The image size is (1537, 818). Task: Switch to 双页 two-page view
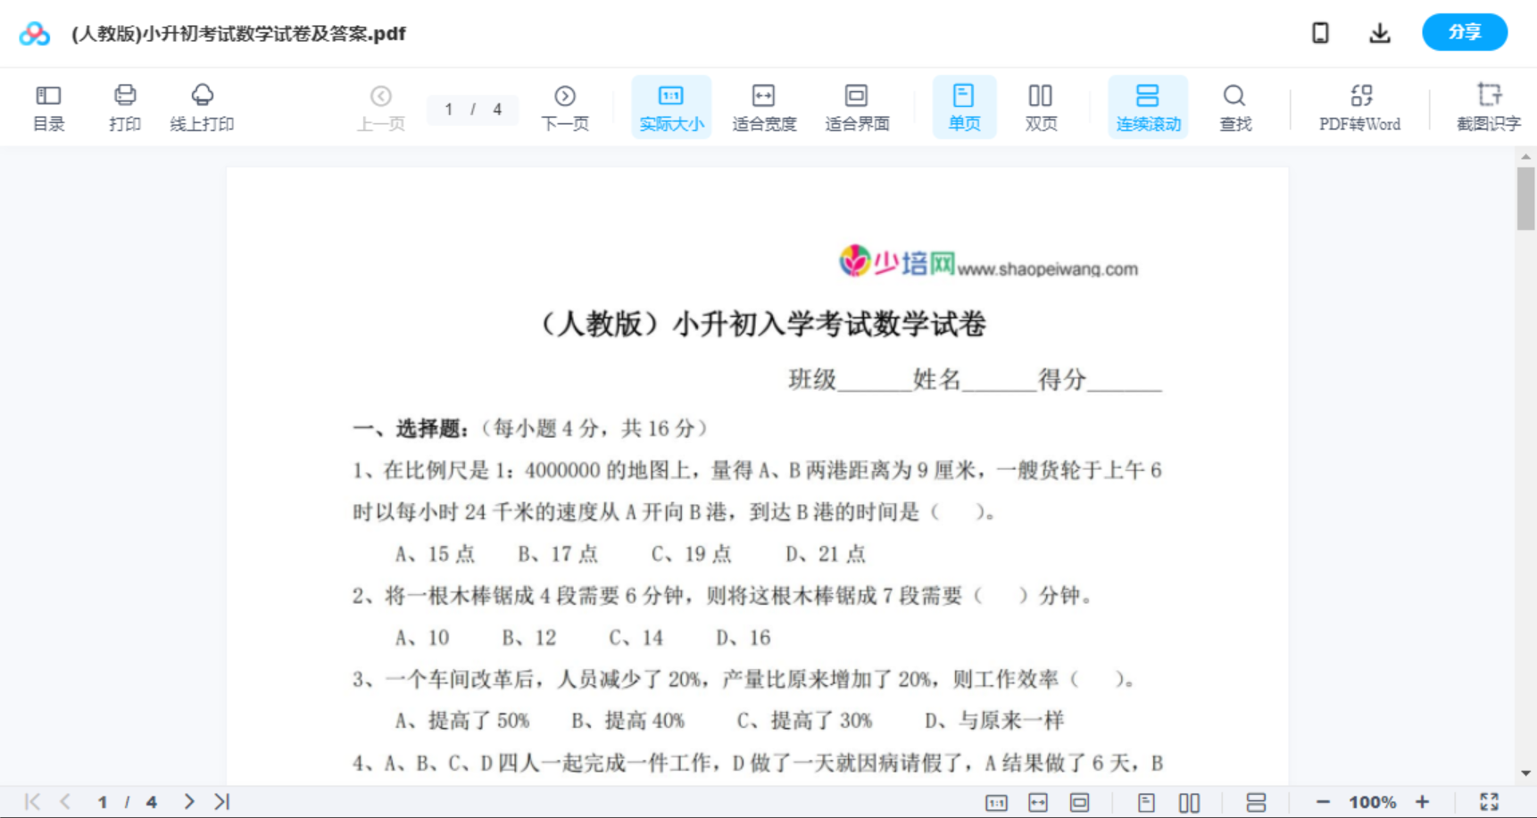tap(1041, 106)
